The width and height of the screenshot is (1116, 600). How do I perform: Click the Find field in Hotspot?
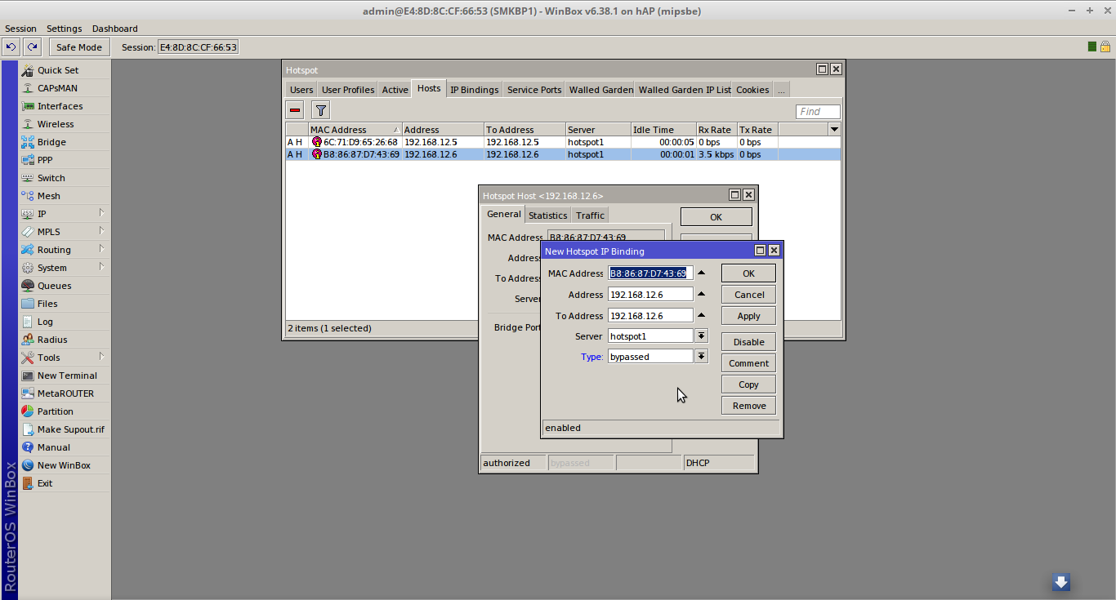point(818,112)
